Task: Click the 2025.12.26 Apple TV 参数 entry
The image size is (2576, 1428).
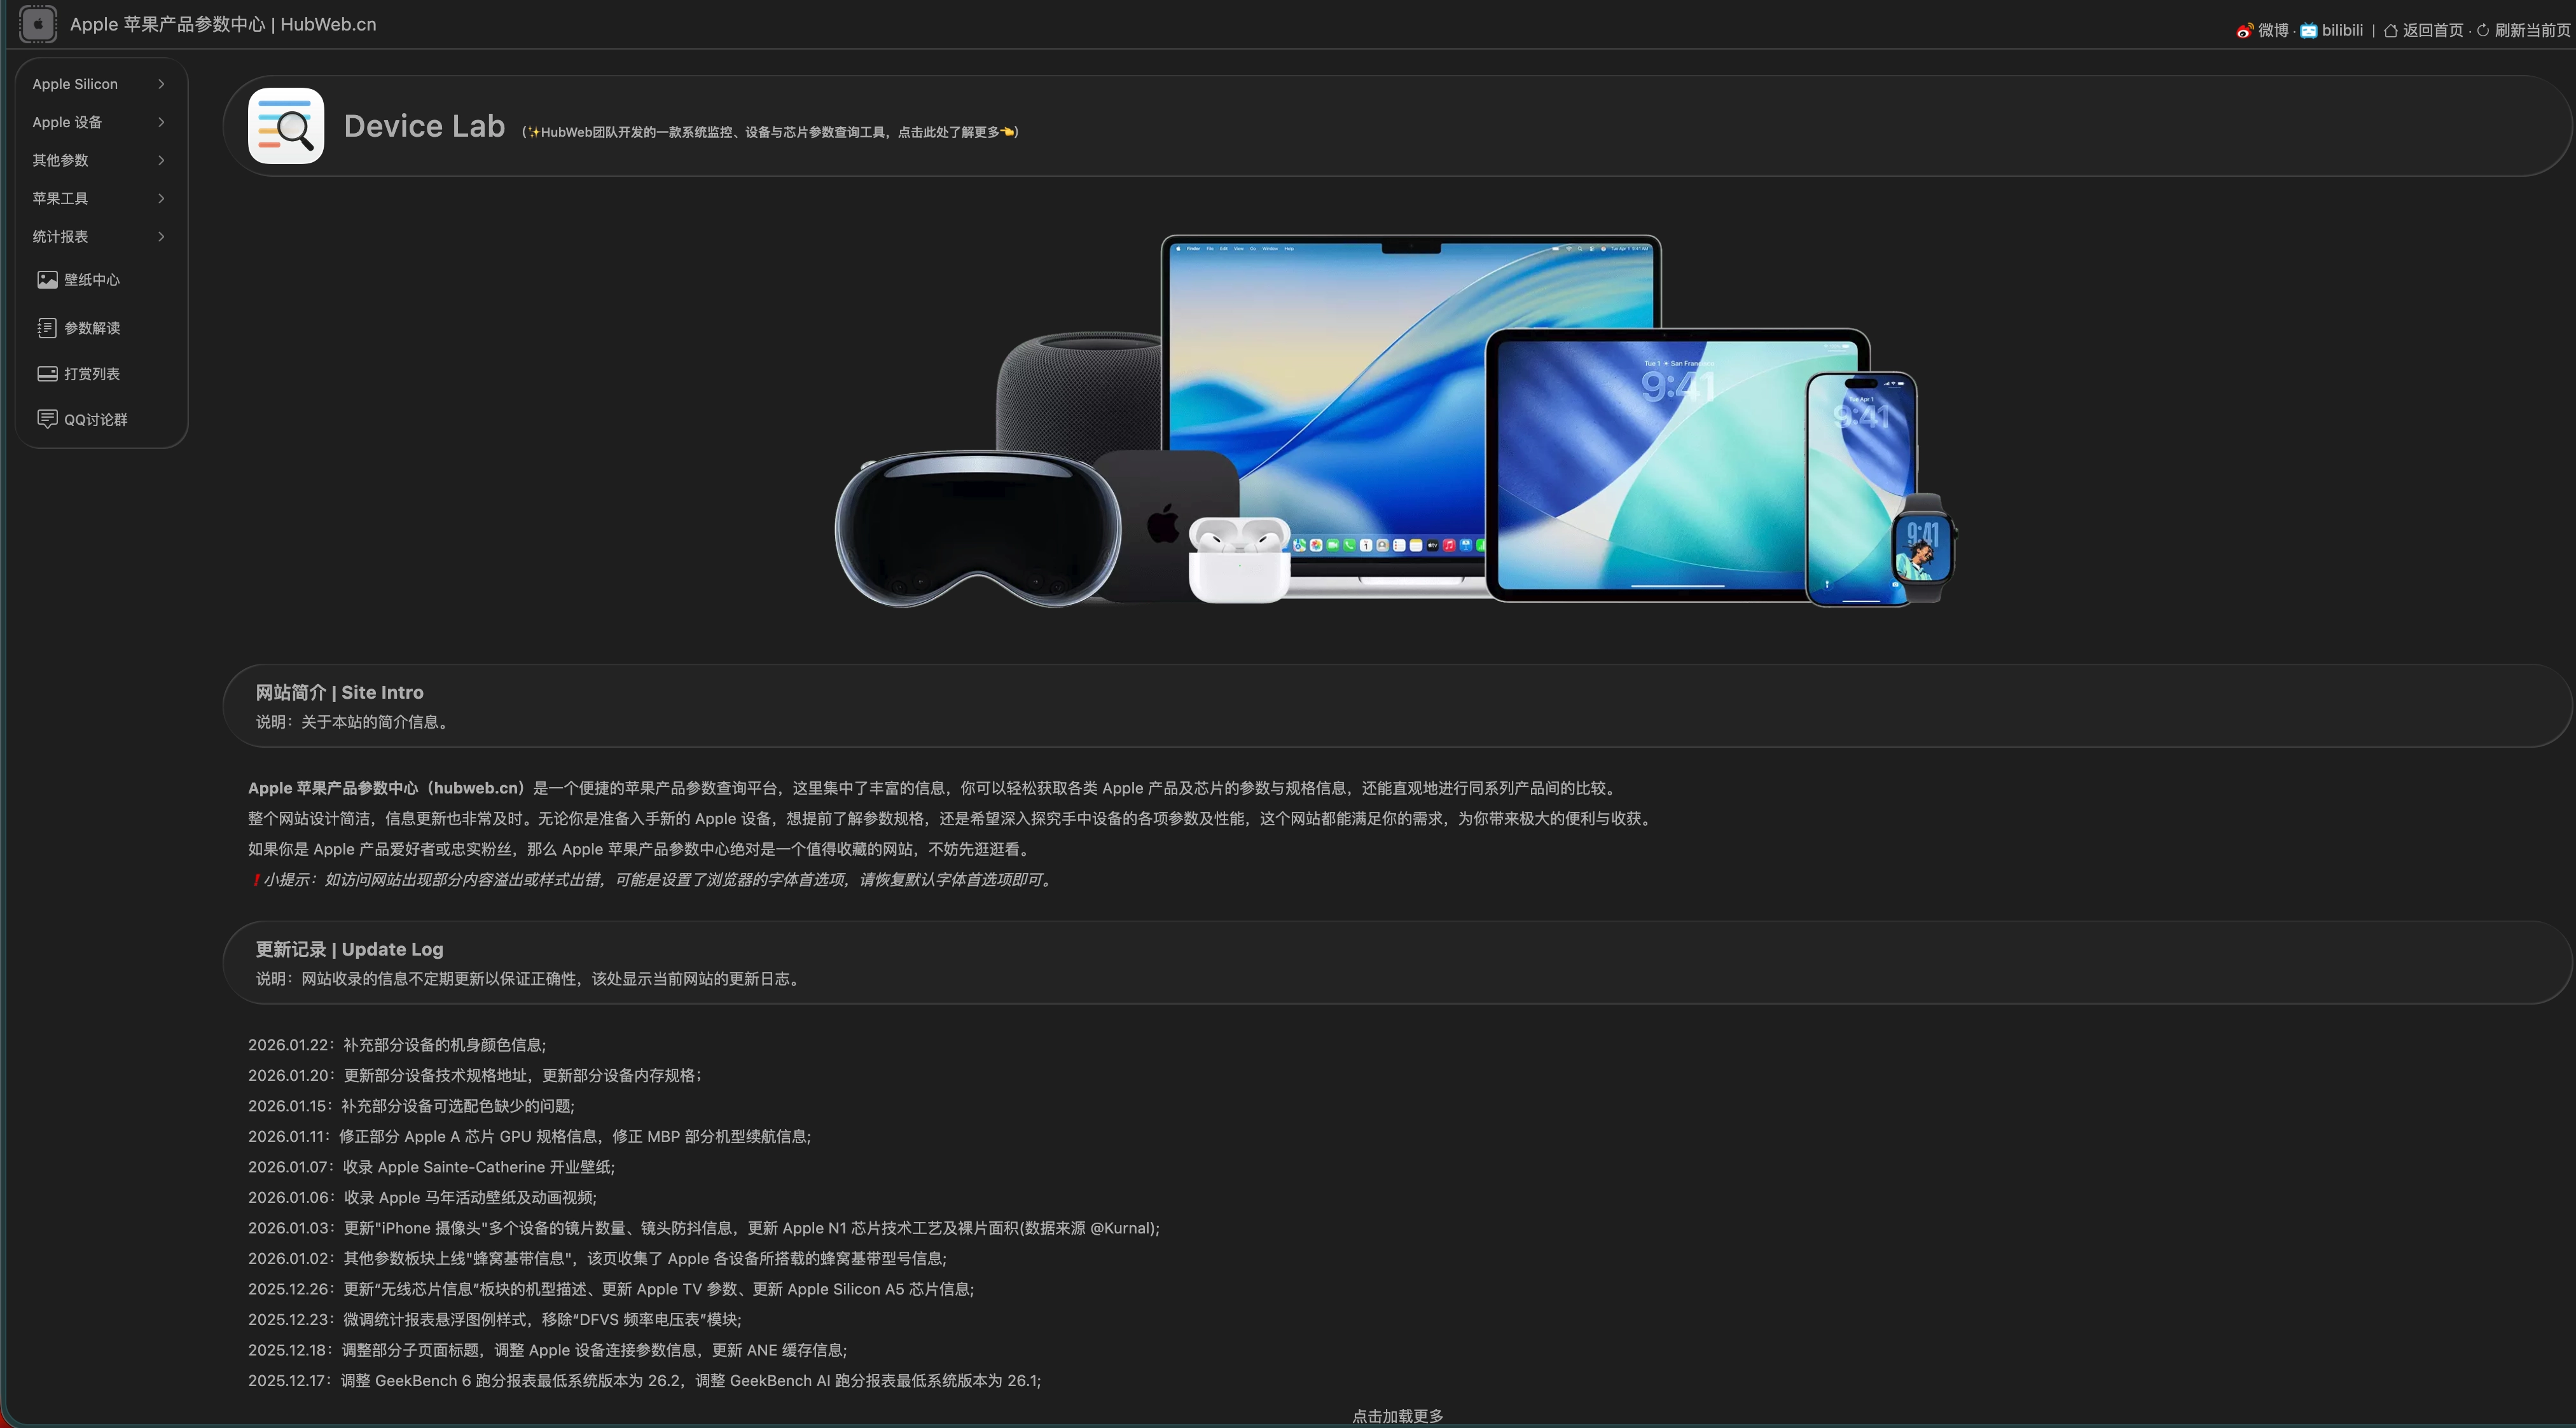Action: [611, 1289]
